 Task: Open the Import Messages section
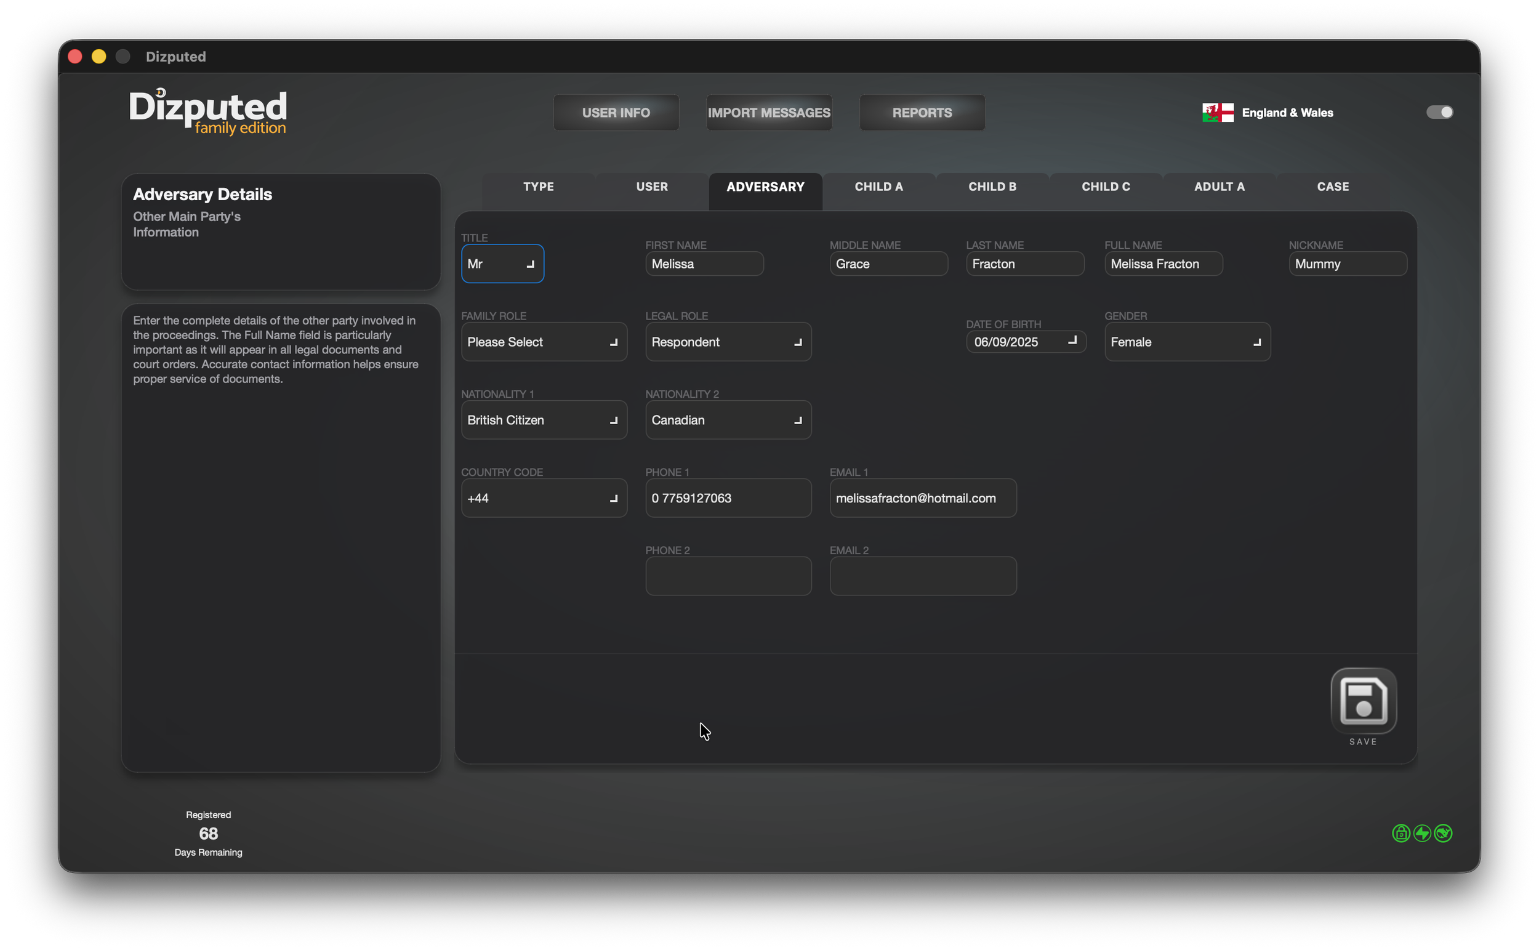tap(768, 113)
